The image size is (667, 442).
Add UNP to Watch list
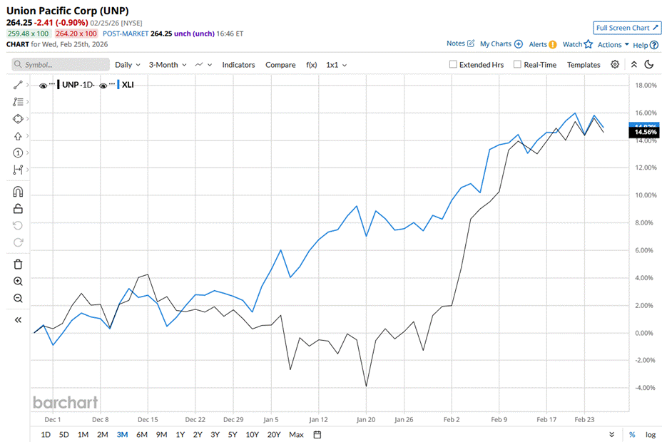577,44
